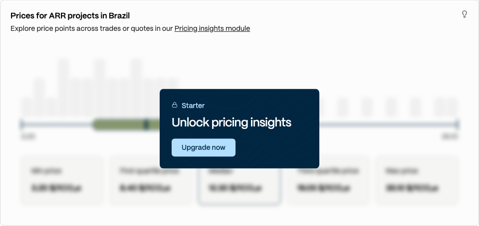The height and width of the screenshot is (226, 479).
Task: Click the Unlock pricing insights heading
Action: tap(231, 122)
